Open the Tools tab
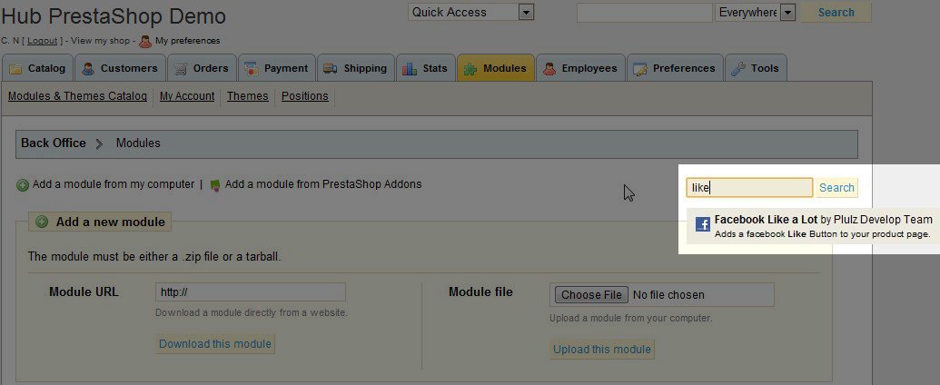940x385 pixels. click(755, 68)
